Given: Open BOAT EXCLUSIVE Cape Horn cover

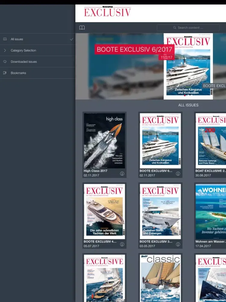Looking at the screenshot, I should pyautogui.click(x=104, y=278).
